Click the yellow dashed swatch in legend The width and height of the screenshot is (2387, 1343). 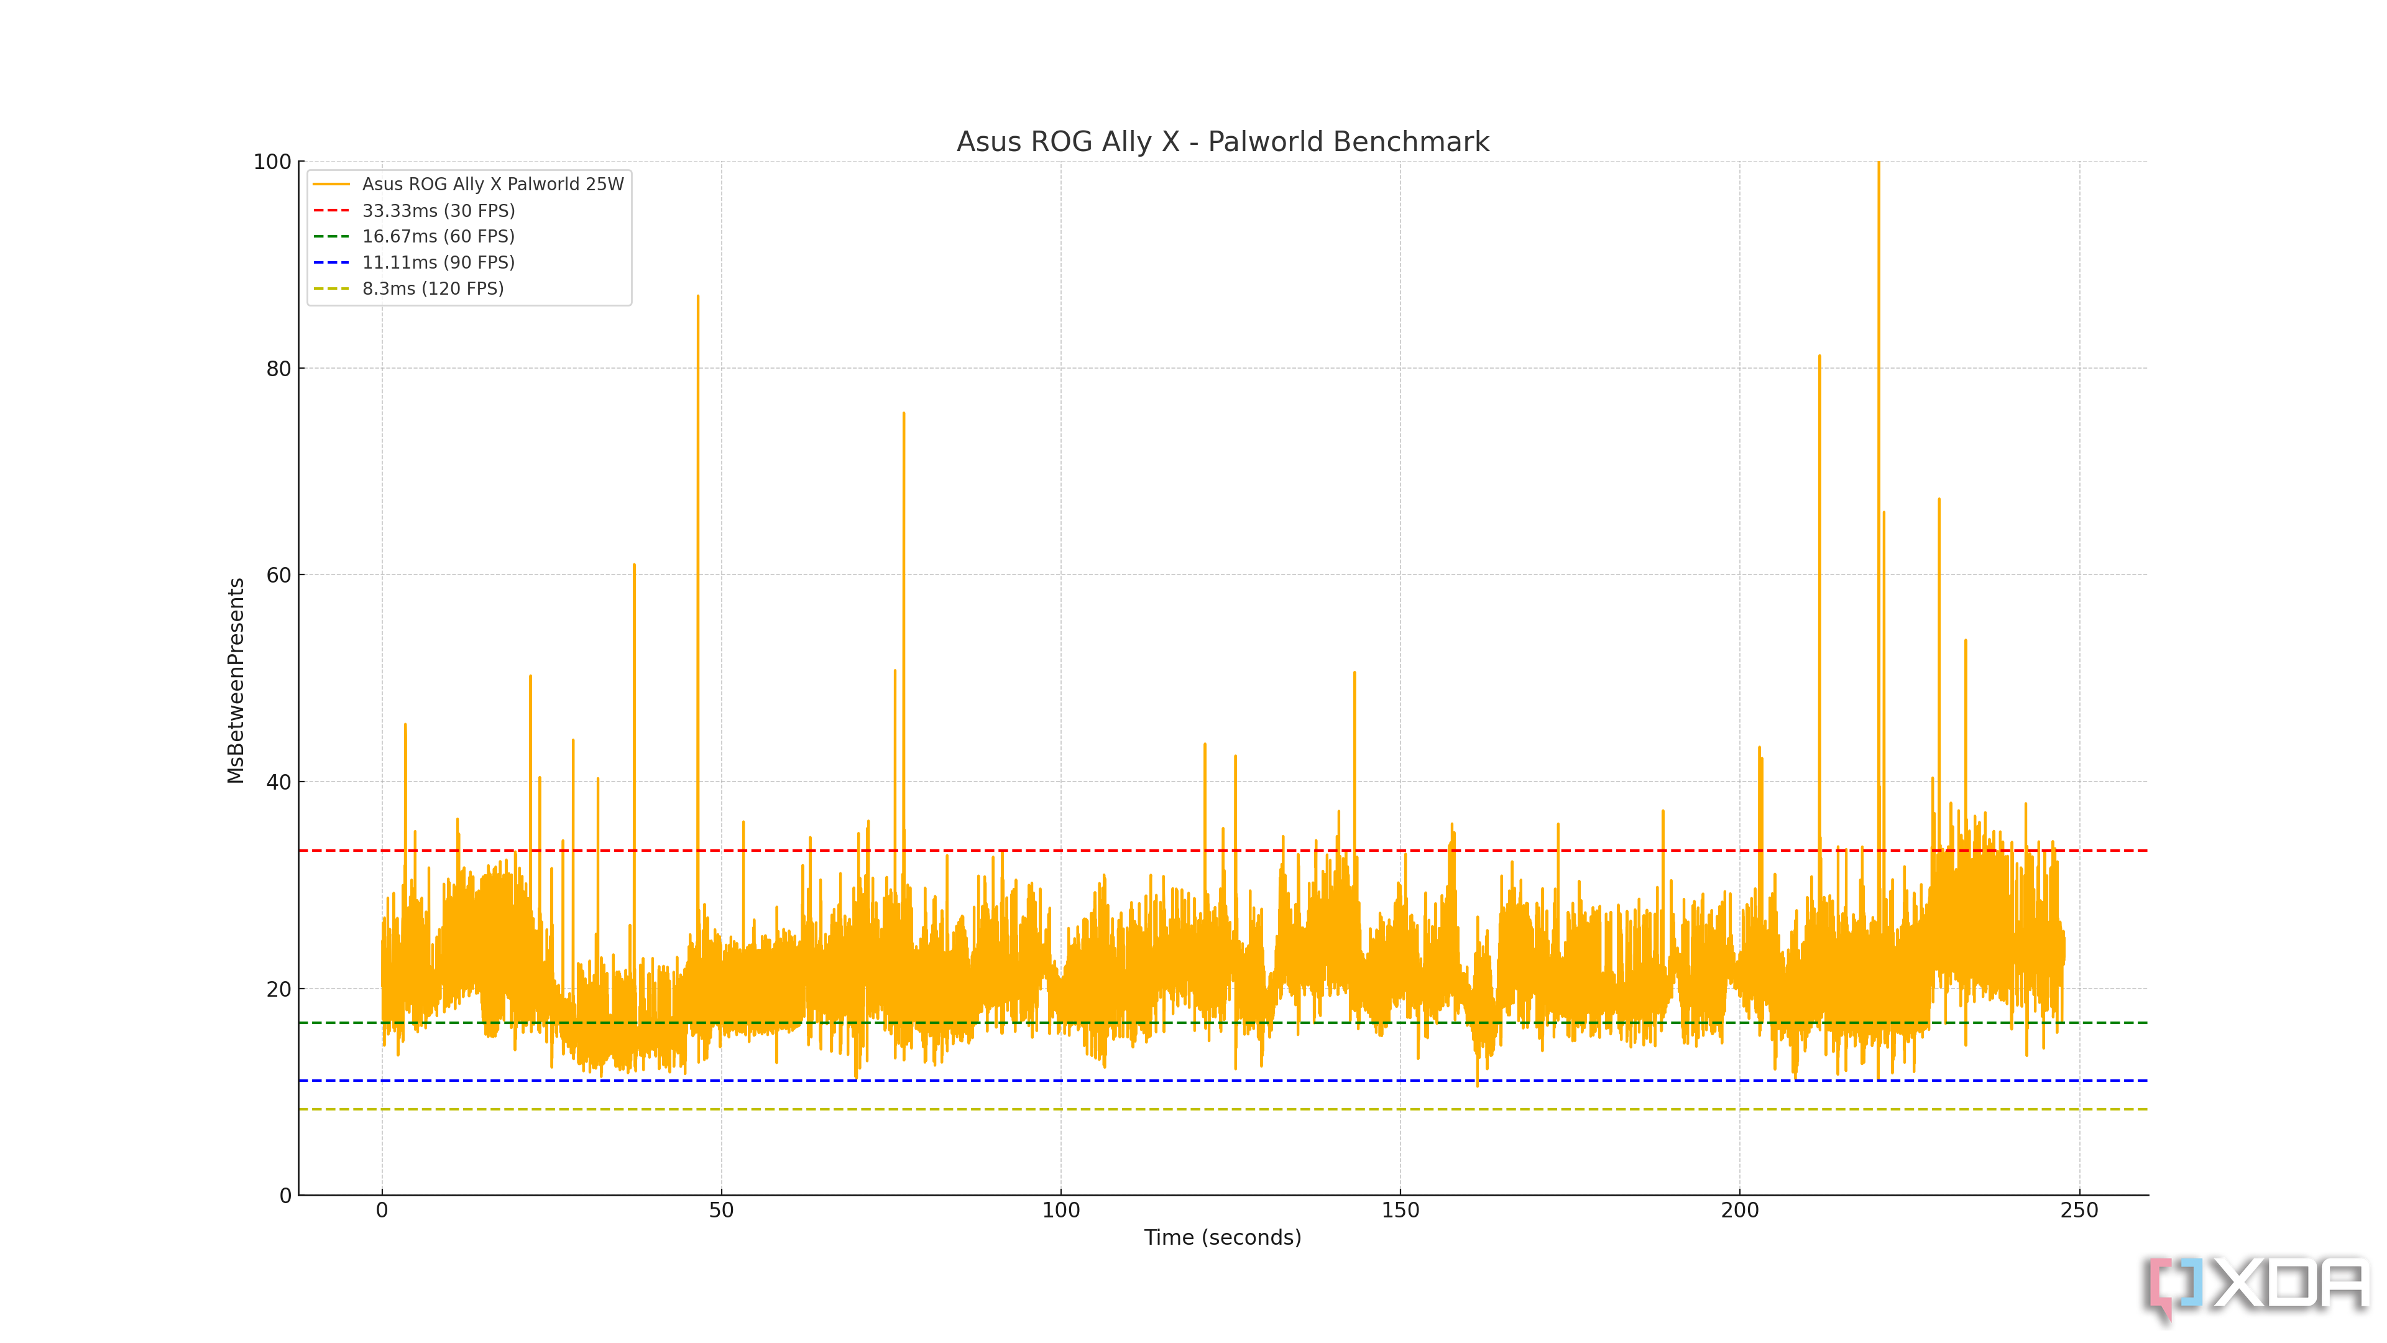pyautogui.click(x=332, y=288)
